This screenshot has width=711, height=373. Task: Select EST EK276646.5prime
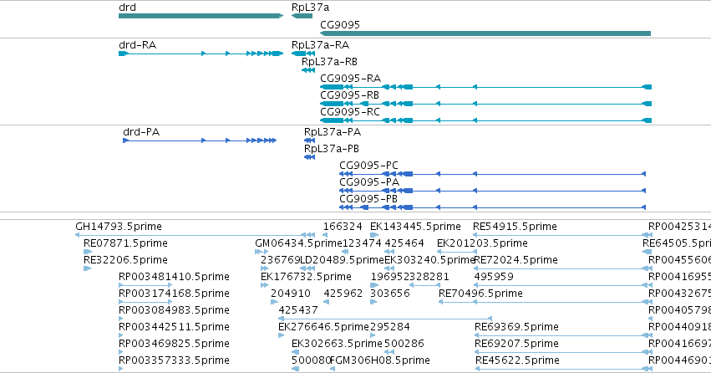[x=324, y=327]
